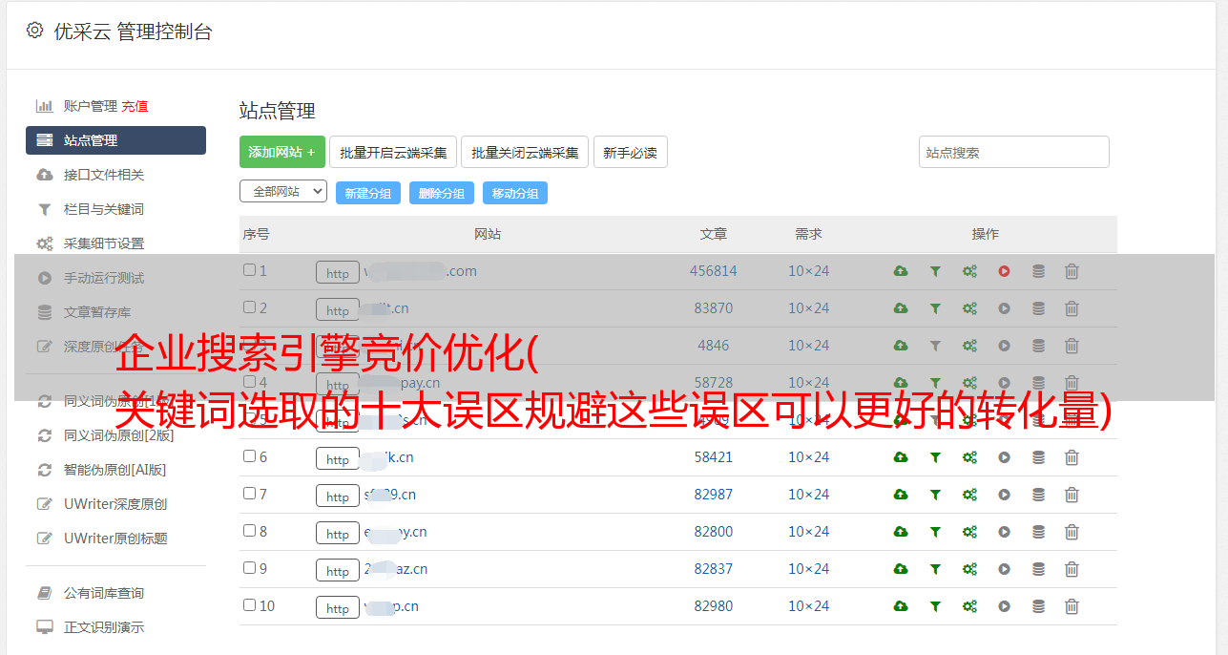Click the green 添加网站 + button
Image resolution: width=1228 pixels, height=655 pixels.
[282, 152]
